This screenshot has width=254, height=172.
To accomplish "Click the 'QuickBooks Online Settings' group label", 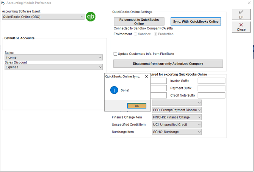I will [x=132, y=12].
